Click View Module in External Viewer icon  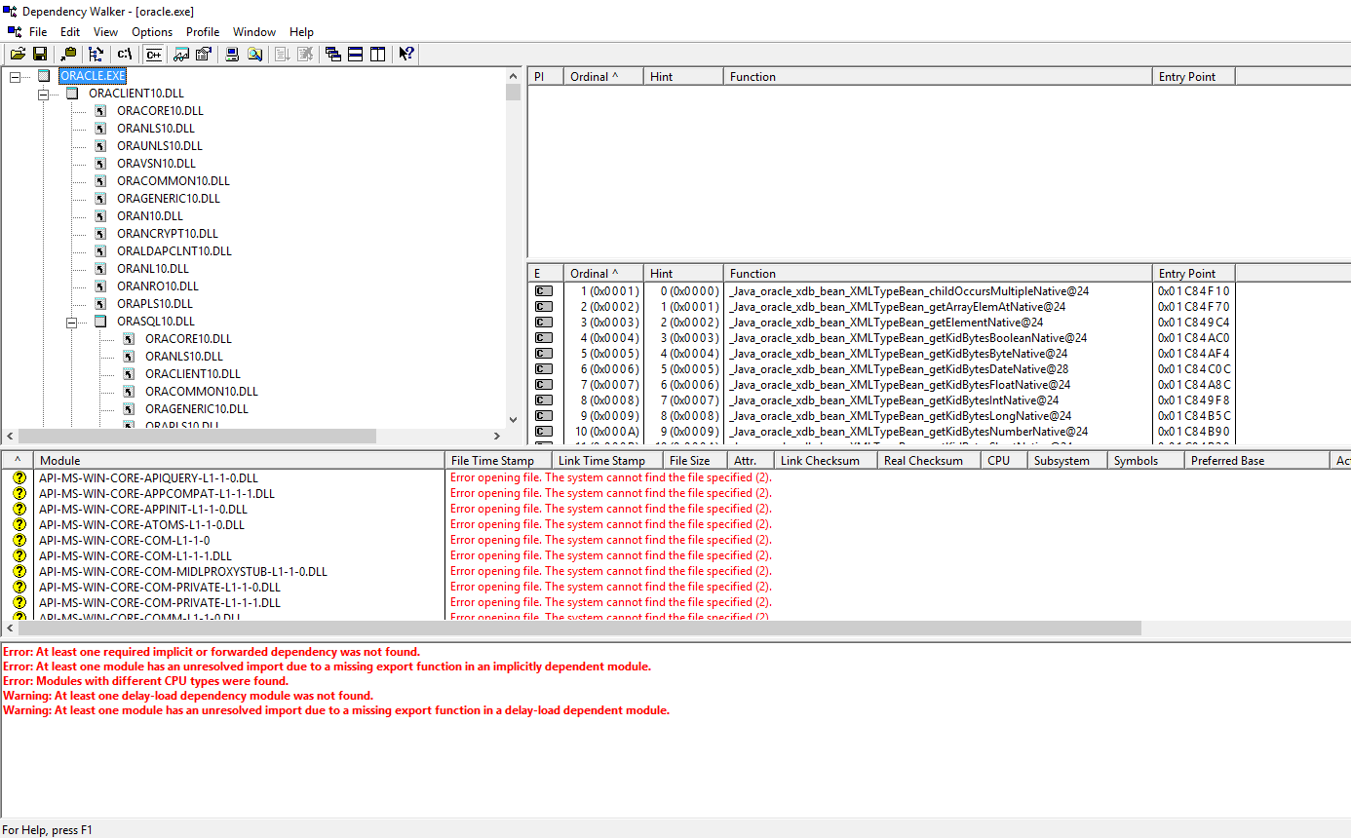coord(181,54)
